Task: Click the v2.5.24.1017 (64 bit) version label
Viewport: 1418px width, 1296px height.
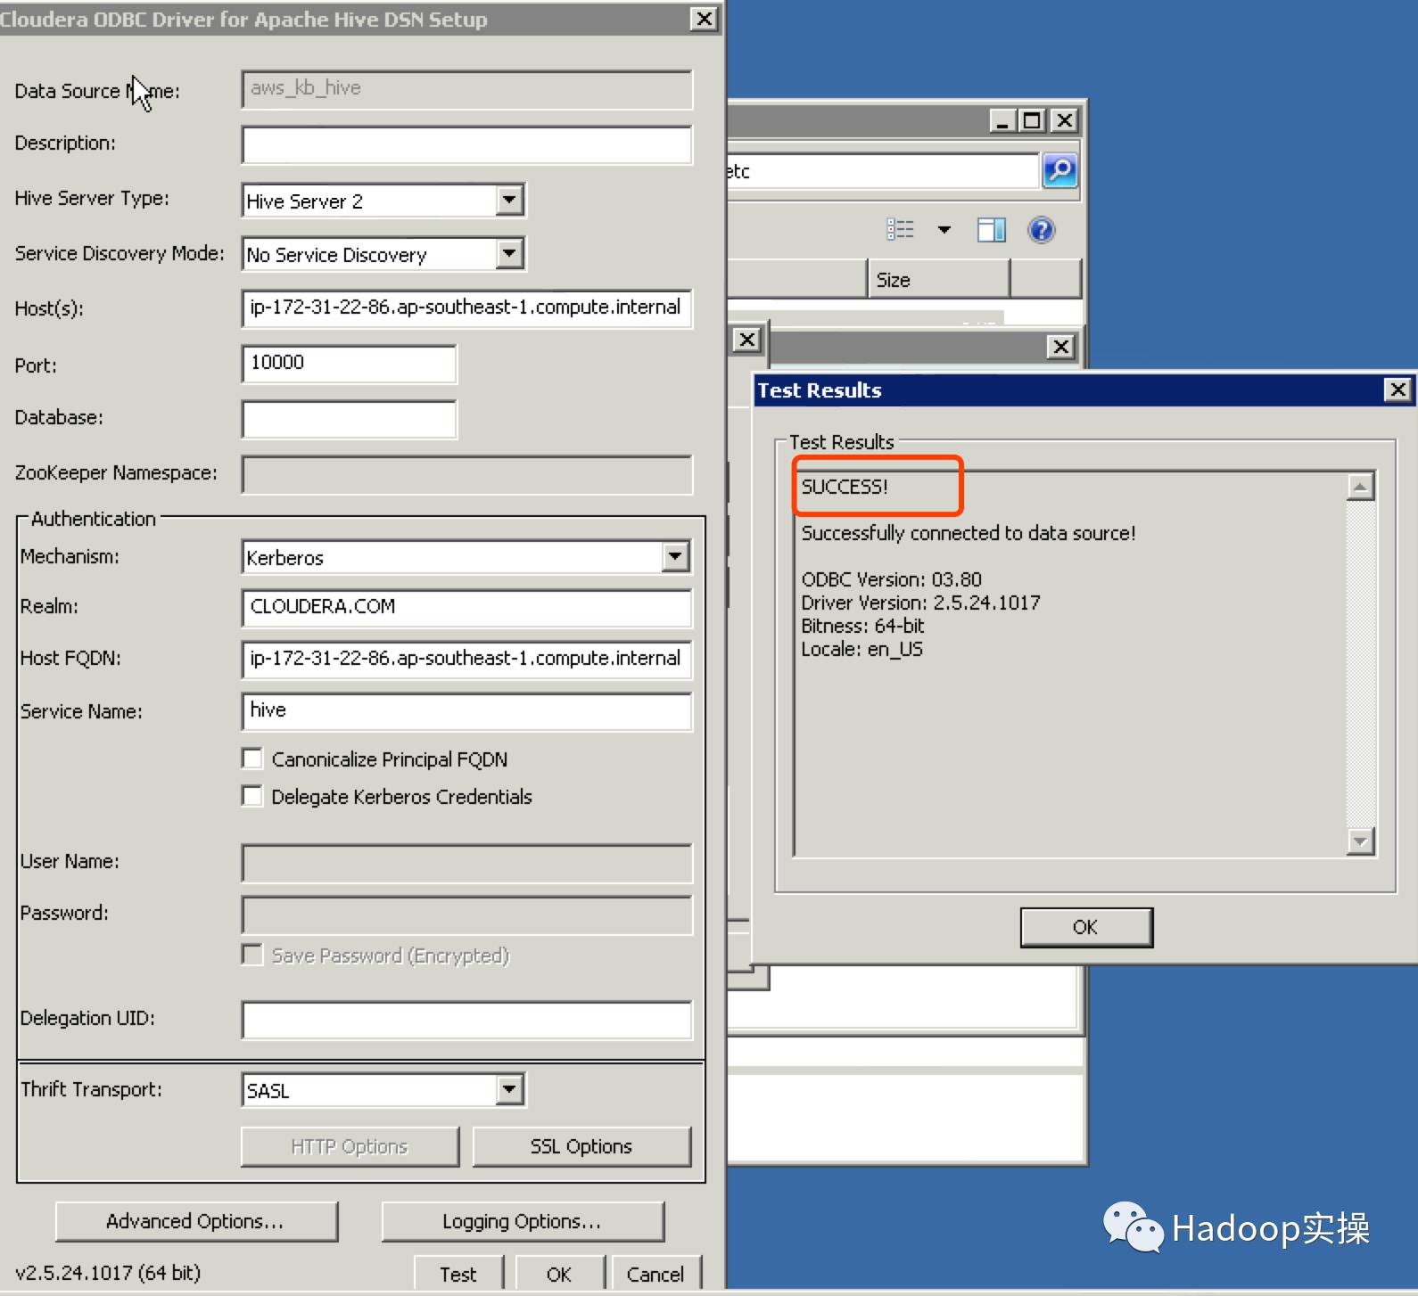Action: (108, 1273)
